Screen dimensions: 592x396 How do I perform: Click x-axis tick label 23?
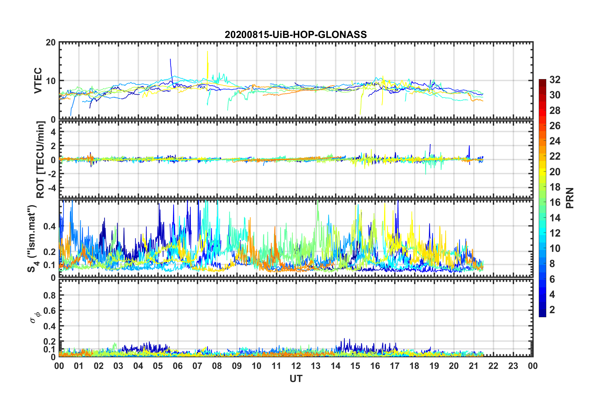(513, 366)
